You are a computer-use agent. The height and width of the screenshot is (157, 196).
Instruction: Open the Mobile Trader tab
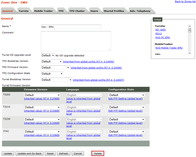point(43,11)
